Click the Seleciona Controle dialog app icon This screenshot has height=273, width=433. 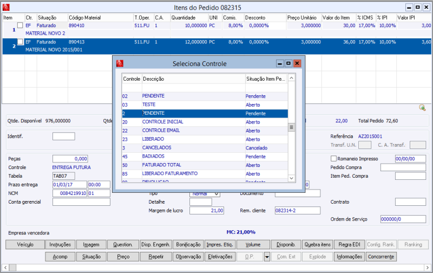(x=120, y=63)
